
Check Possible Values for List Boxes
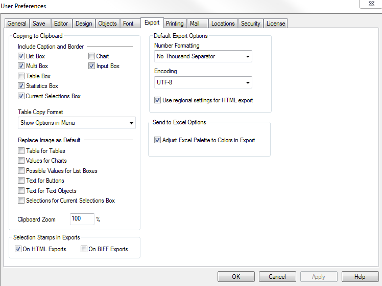[21, 171]
